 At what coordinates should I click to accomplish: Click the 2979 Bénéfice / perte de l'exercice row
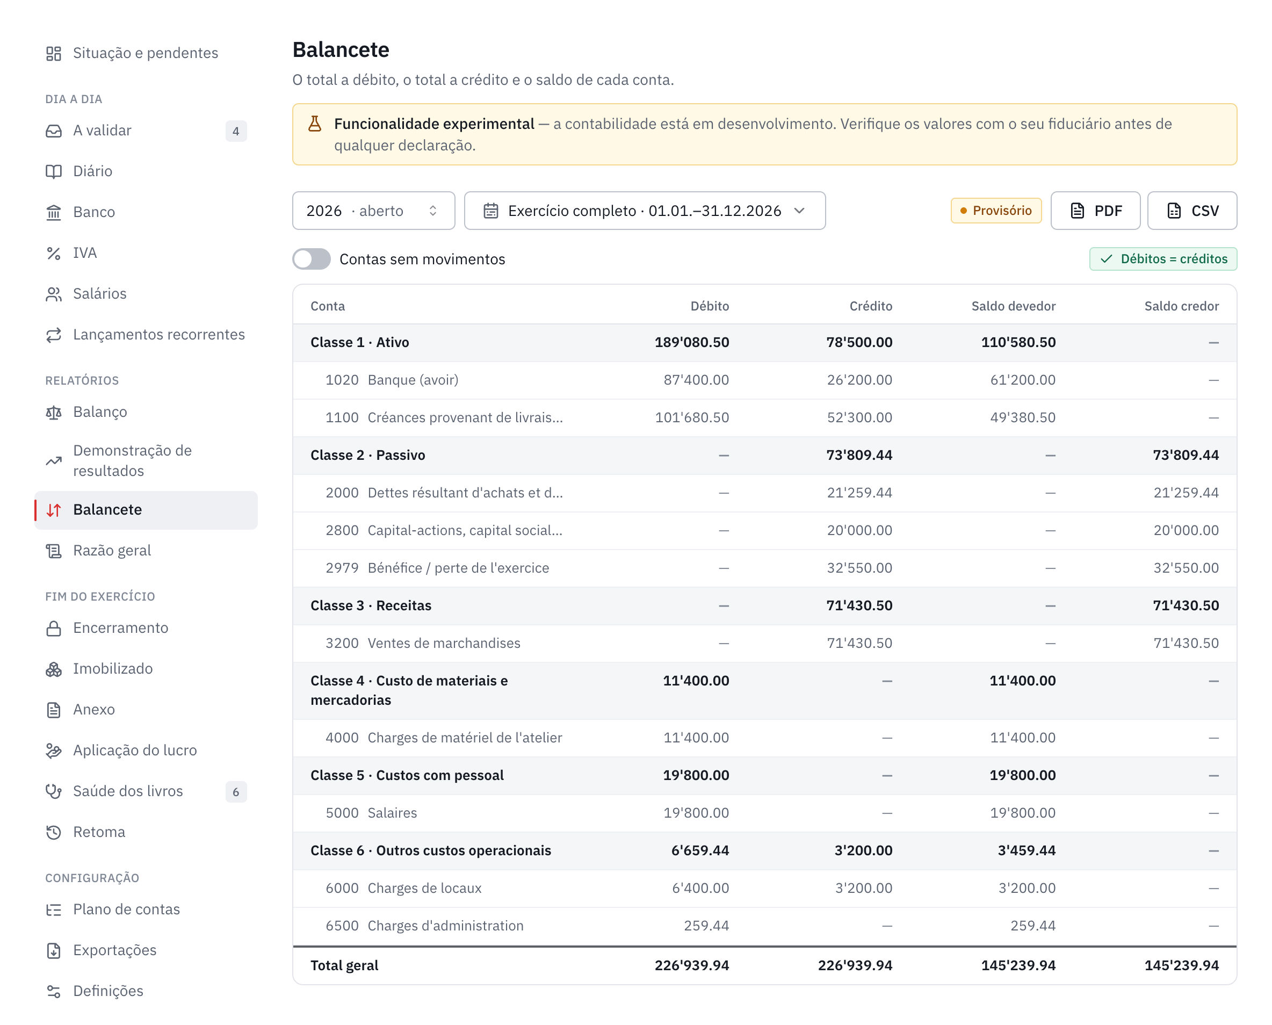(764, 568)
